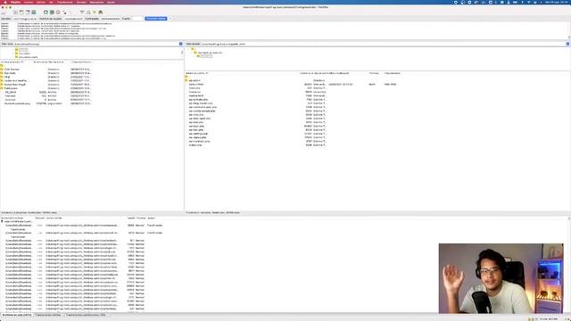Select wp-cron.php in remote list
571x321 pixels.
[196, 115]
